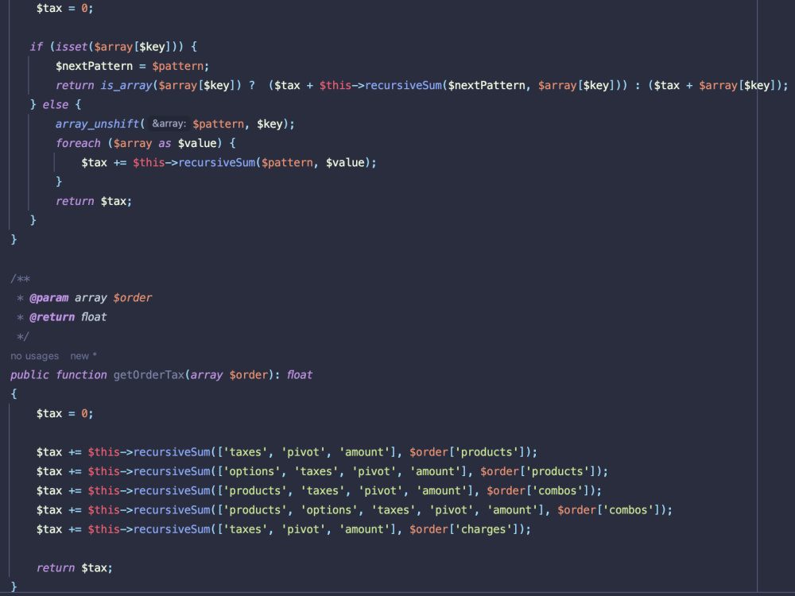795x596 pixels.
Task: Click the $order variable in docblock @param line
Action: pyautogui.click(x=132, y=298)
